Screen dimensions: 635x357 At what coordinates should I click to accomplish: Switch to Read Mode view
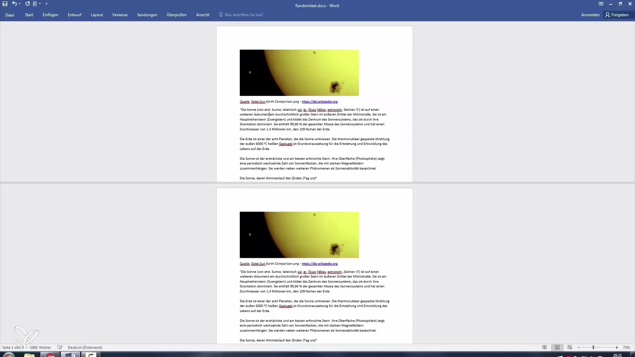pyautogui.click(x=545, y=347)
